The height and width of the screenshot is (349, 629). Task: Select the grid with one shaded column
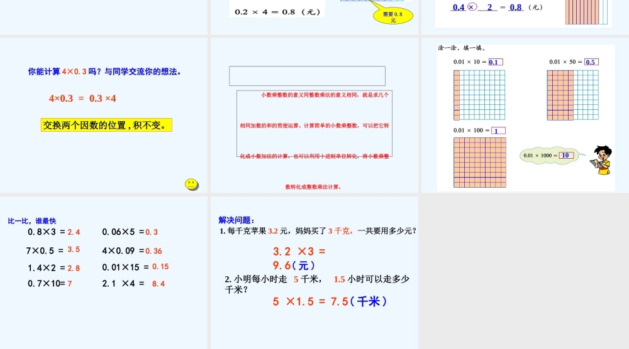(x=479, y=95)
